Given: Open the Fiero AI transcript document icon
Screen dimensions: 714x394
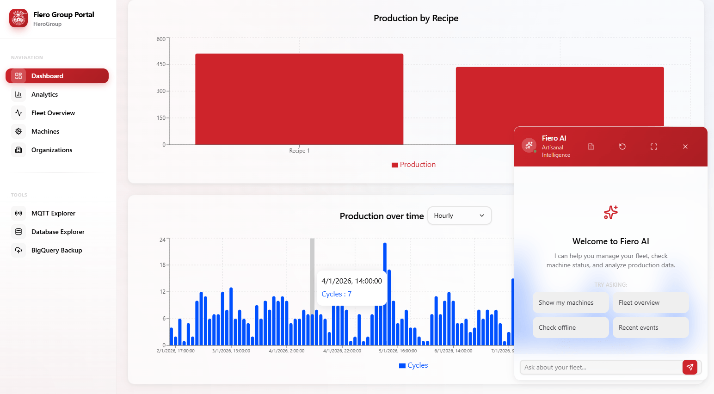Looking at the screenshot, I should (591, 146).
